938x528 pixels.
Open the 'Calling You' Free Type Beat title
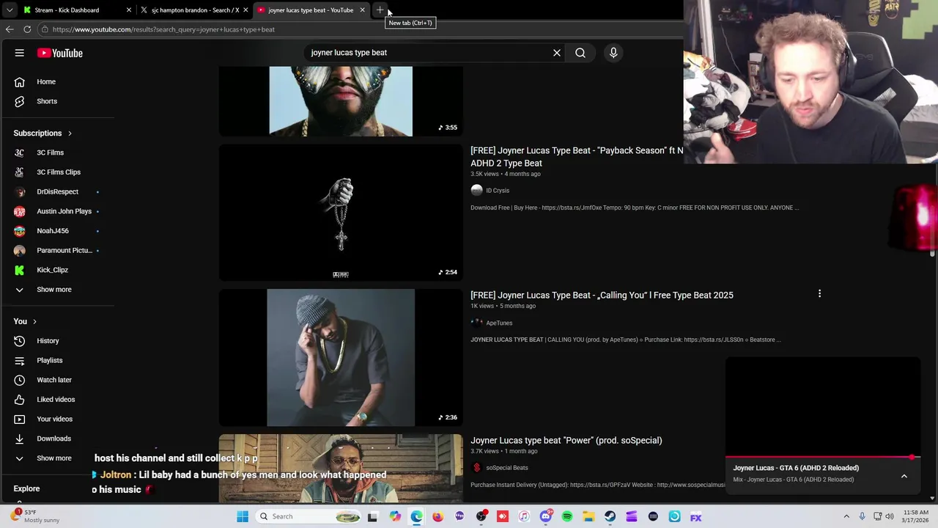click(x=602, y=295)
